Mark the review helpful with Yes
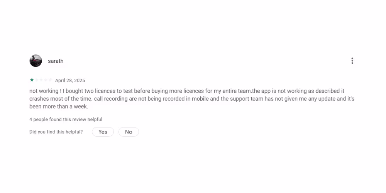Screen dimensions: 386x193 tap(103, 132)
